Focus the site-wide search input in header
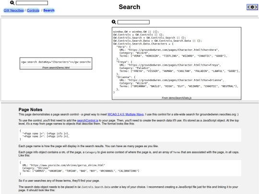Screen dimensions: 259x194 click(32, 3)
